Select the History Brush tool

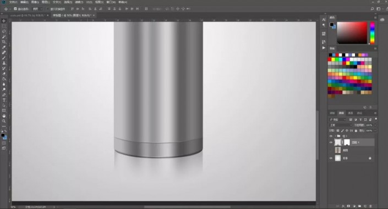4,69
